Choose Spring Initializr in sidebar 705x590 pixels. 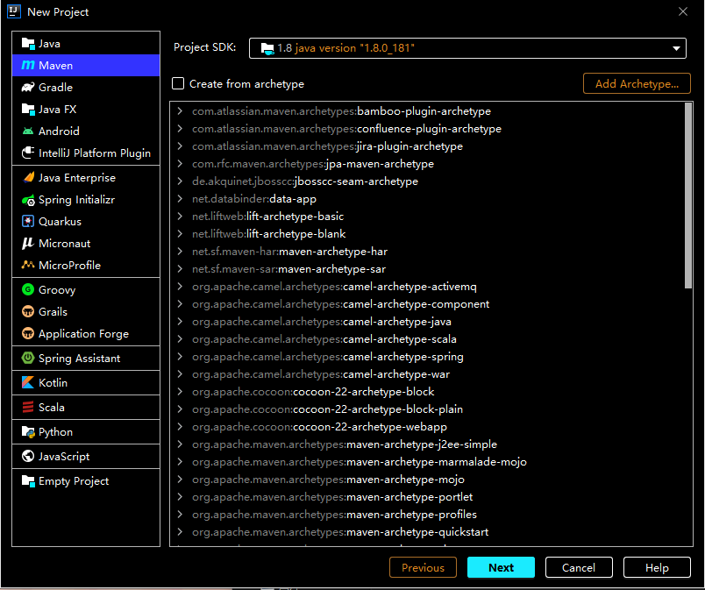coord(86,200)
